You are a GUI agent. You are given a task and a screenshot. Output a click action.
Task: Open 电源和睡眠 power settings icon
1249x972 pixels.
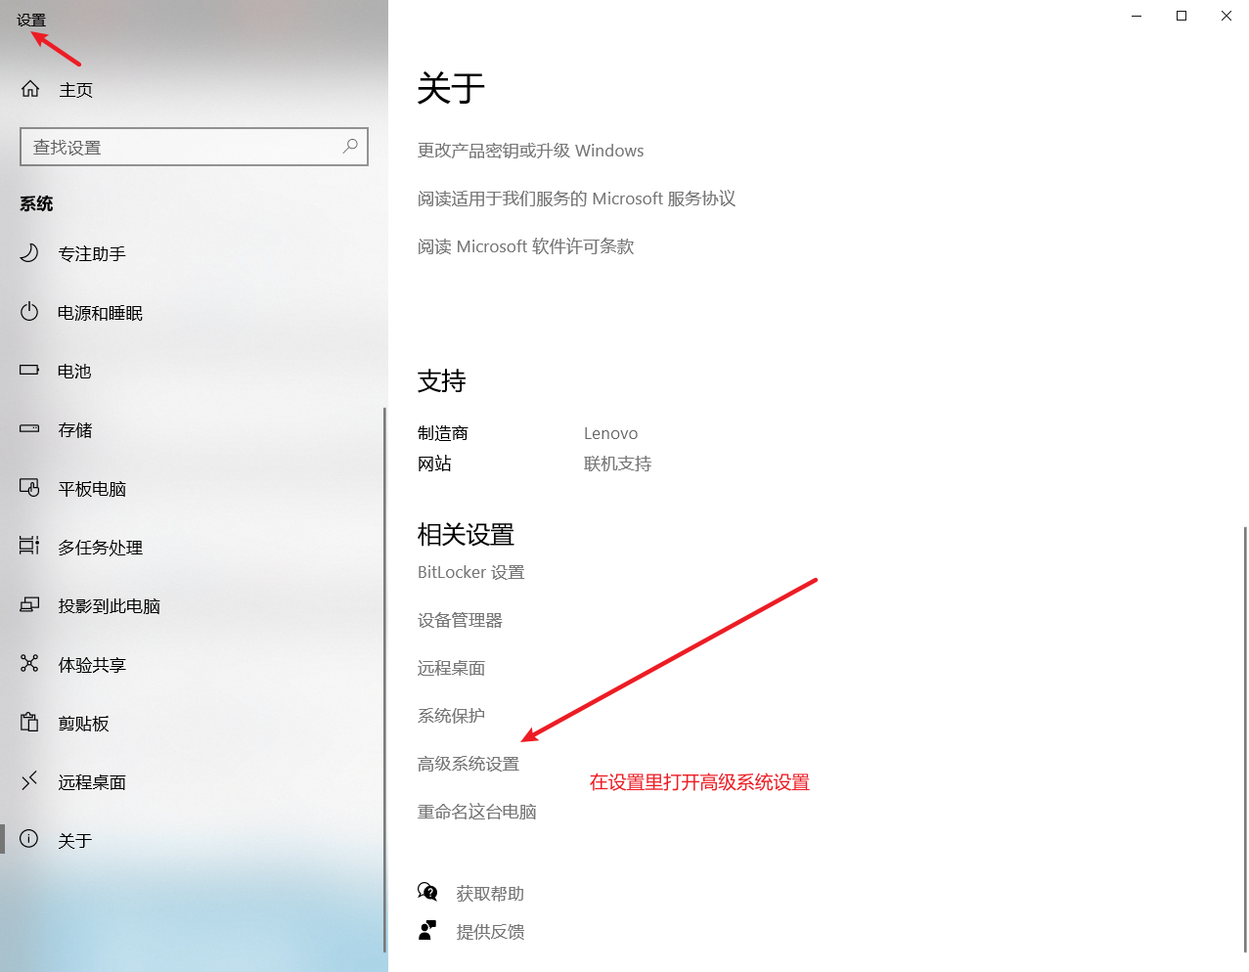tap(30, 313)
